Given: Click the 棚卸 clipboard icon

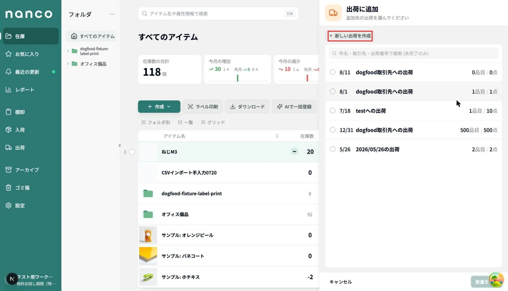Looking at the screenshot, I should (9, 112).
